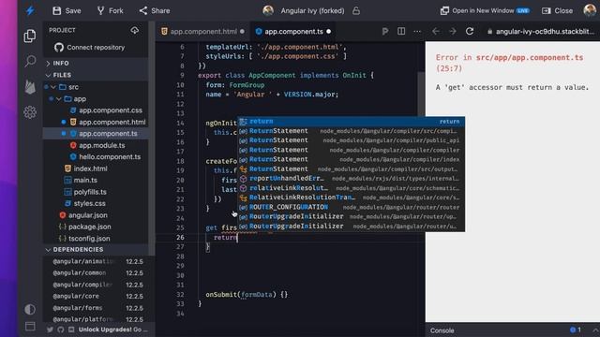
Task: Open preview in new window
Action: (x=485, y=10)
